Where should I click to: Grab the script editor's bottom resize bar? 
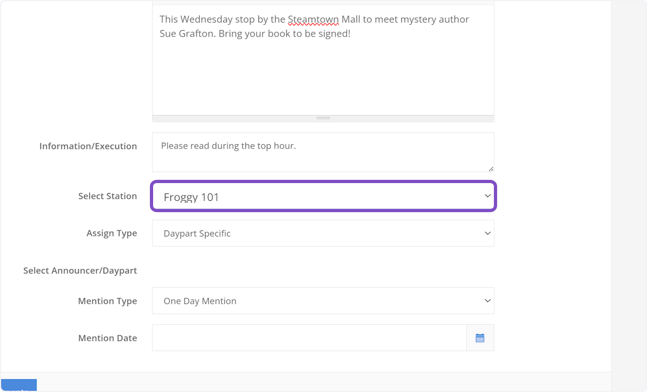point(323,118)
